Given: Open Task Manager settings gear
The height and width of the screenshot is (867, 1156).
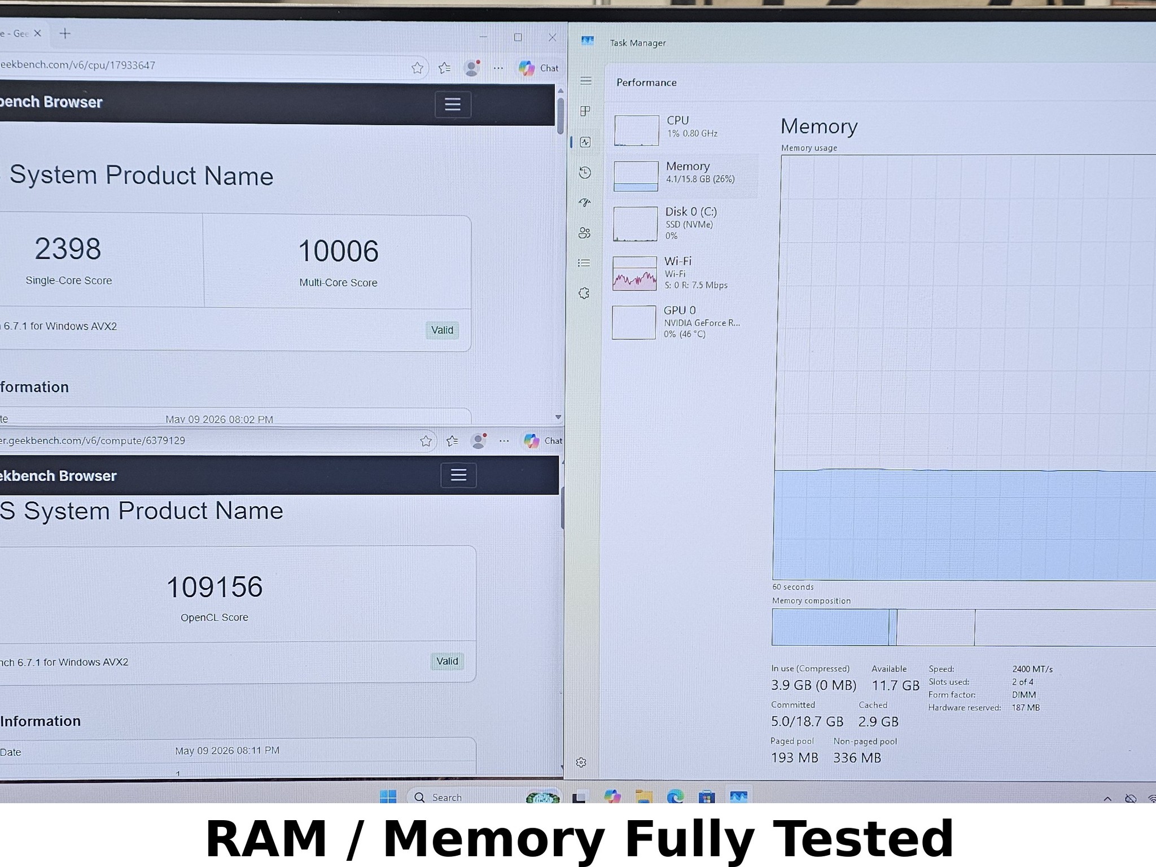Looking at the screenshot, I should click(581, 763).
